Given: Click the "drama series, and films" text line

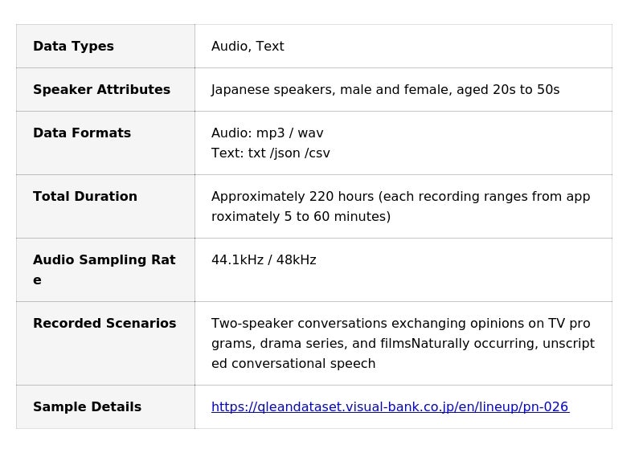Looking at the screenshot, I should point(403,344).
